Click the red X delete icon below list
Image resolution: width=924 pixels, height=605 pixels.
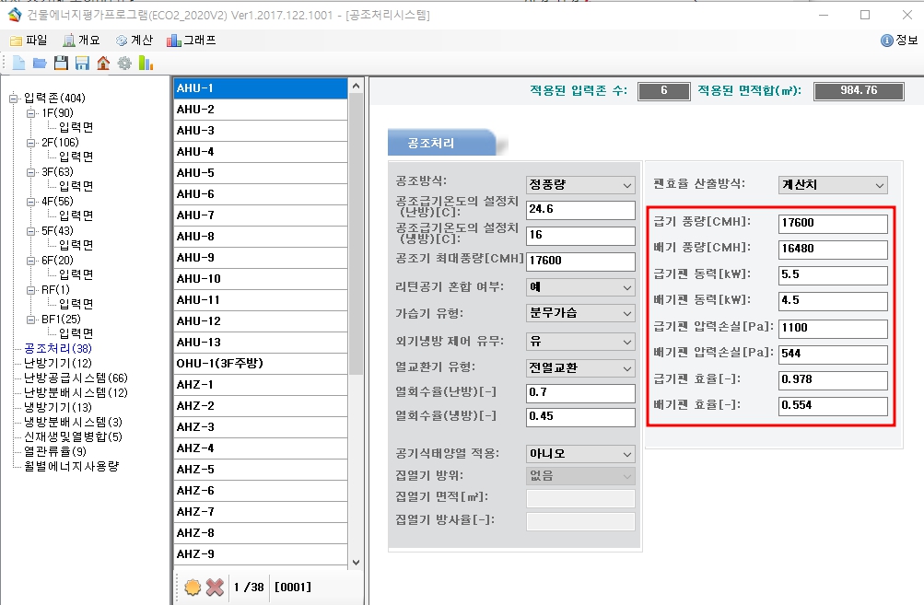[215, 587]
